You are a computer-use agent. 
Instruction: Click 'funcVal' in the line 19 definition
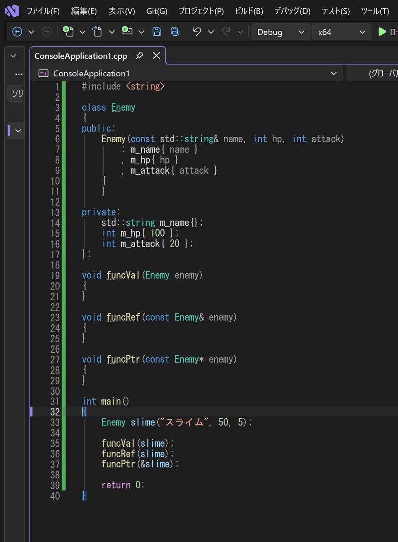pos(123,275)
